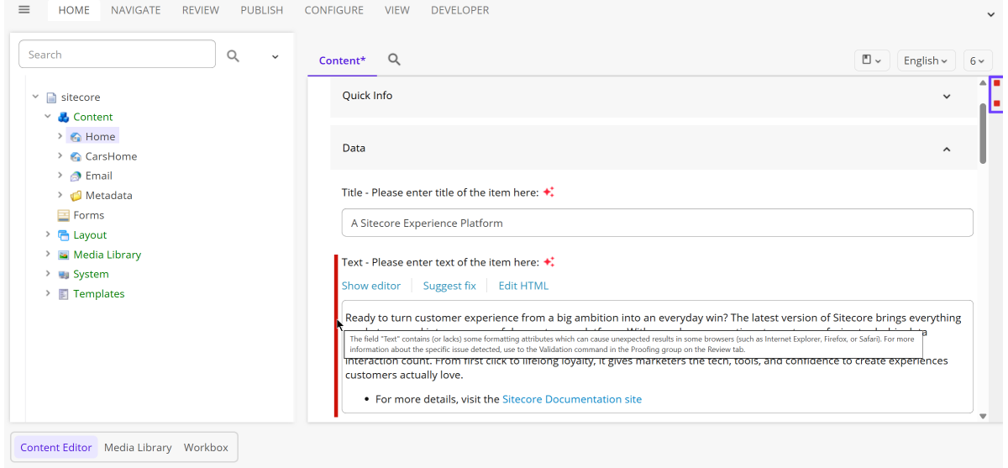Click the Quick Info section header text
Image resolution: width=1008 pixels, height=468 pixels.
point(367,96)
